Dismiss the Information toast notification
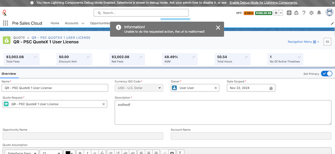 click(x=218, y=27)
